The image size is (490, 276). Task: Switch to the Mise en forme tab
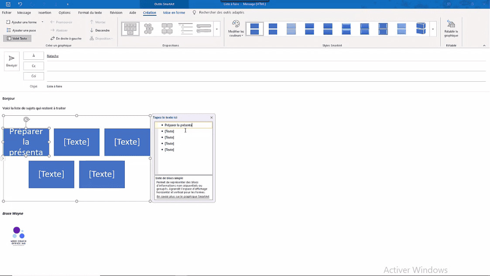[x=174, y=13]
